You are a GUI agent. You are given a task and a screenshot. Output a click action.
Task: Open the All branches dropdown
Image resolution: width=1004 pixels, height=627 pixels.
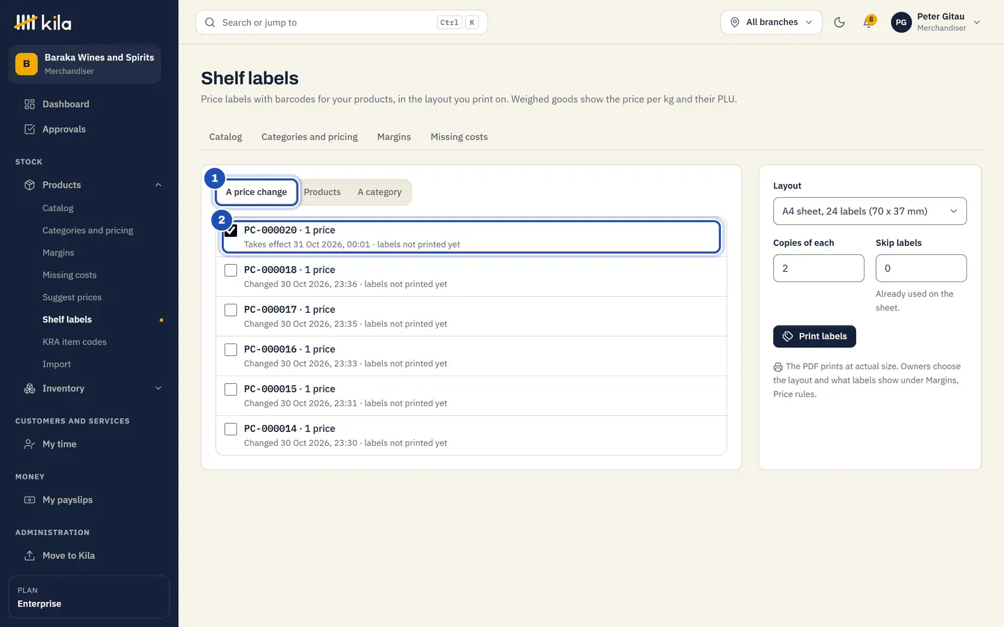[771, 22]
